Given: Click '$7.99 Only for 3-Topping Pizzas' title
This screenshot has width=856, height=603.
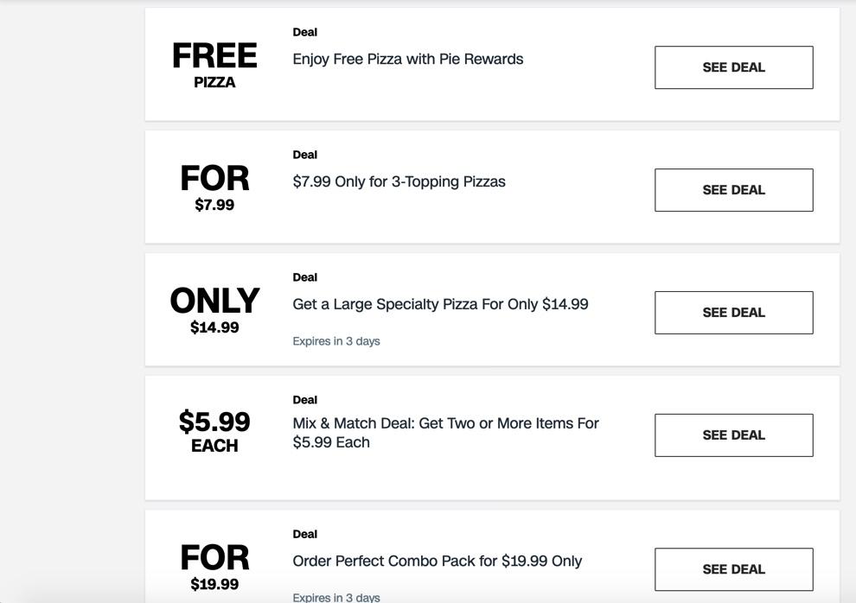Looking at the screenshot, I should click(x=399, y=182).
